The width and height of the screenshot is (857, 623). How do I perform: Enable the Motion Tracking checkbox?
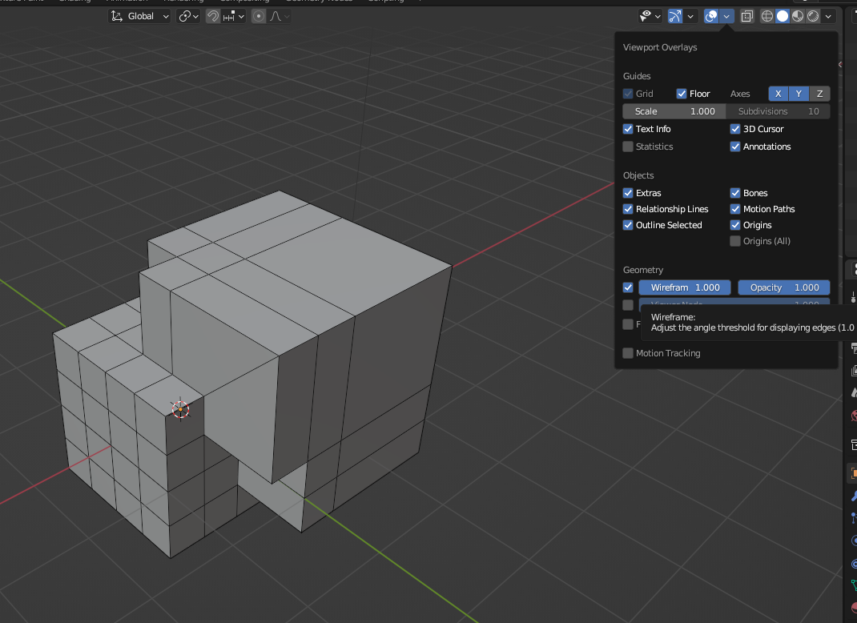tap(628, 353)
